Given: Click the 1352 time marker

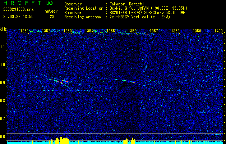Looking at the screenshot, I should [x=46, y=31].
